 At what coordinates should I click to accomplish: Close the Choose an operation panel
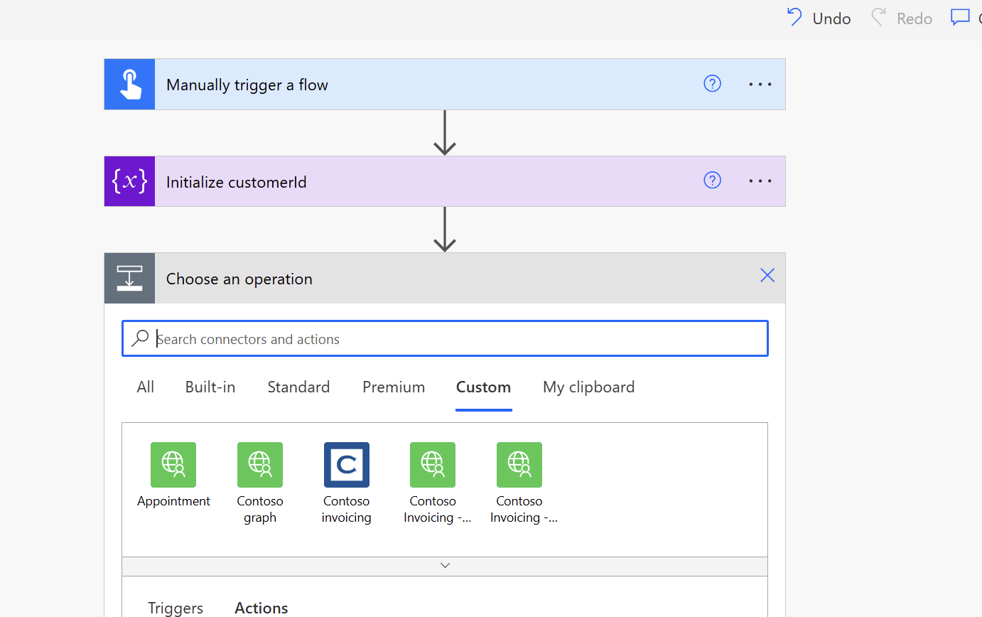click(x=767, y=276)
